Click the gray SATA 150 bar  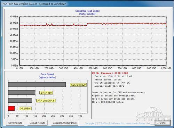point(22,93)
